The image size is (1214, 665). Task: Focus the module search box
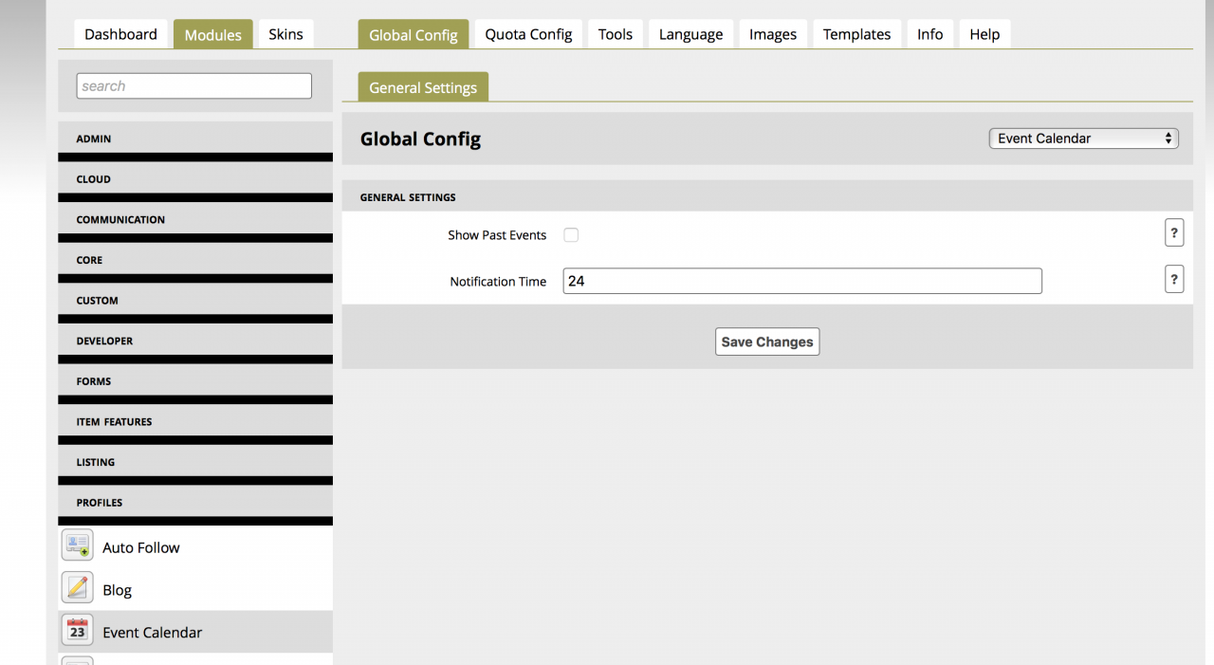point(194,86)
